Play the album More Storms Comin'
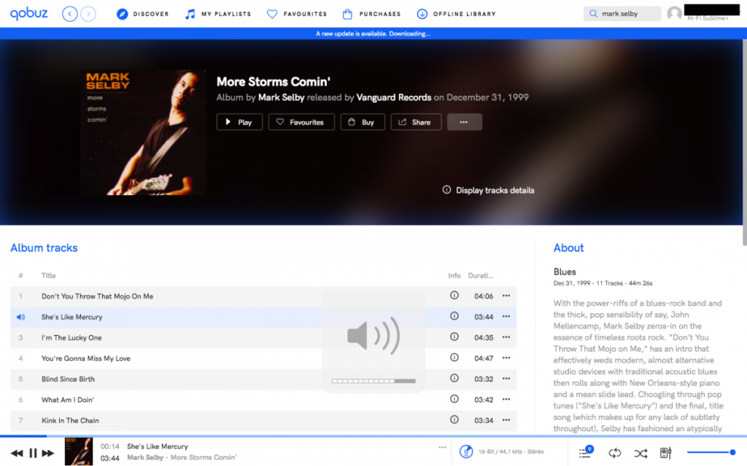 [x=239, y=122]
